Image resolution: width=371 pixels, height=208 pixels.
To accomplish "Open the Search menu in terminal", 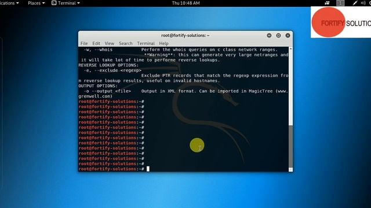I will tap(126, 43).
